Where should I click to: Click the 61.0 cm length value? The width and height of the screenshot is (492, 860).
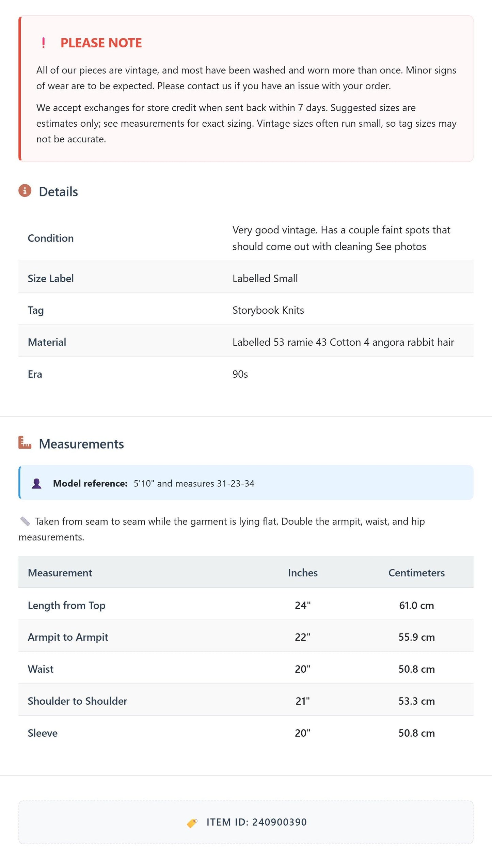pyautogui.click(x=416, y=605)
